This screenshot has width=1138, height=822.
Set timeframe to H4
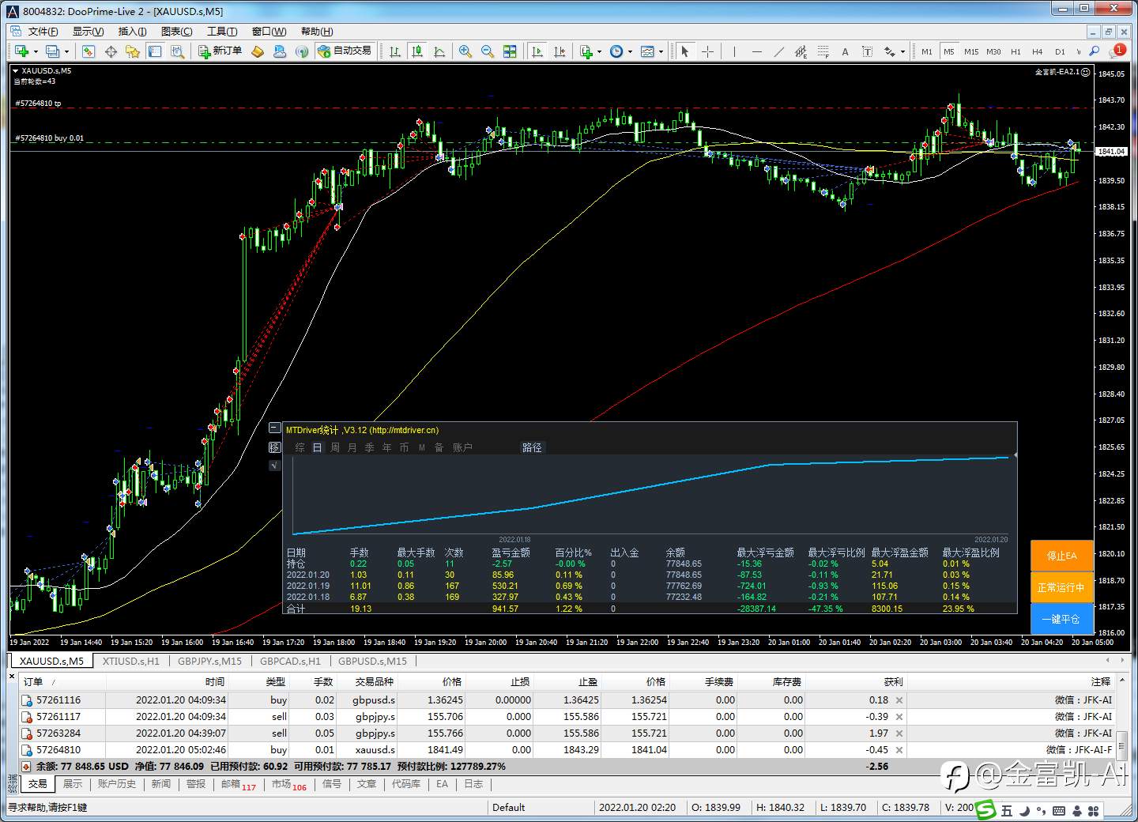(1038, 51)
